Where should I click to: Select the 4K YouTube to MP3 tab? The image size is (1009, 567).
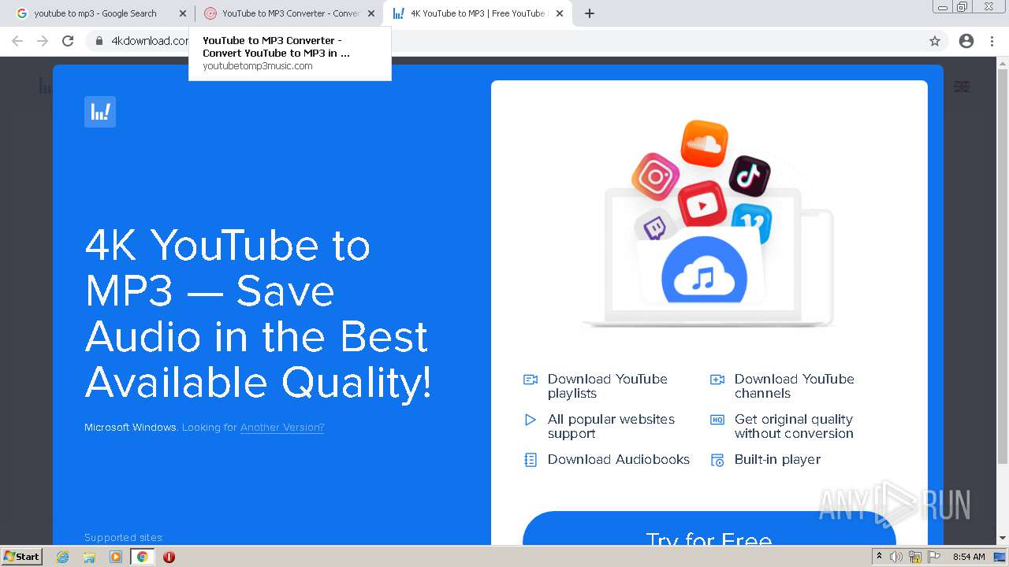click(x=478, y=13)
